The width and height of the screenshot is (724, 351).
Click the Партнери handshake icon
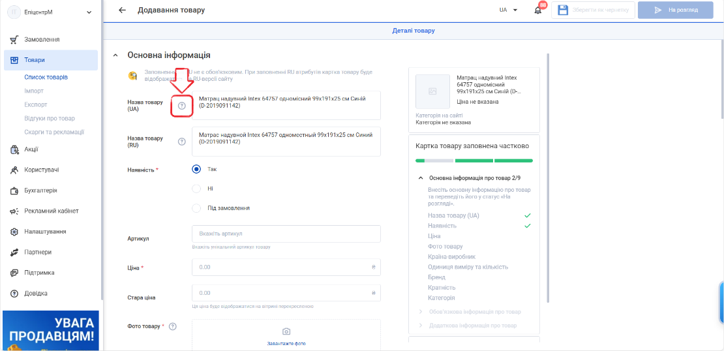(x=14, y=252)
